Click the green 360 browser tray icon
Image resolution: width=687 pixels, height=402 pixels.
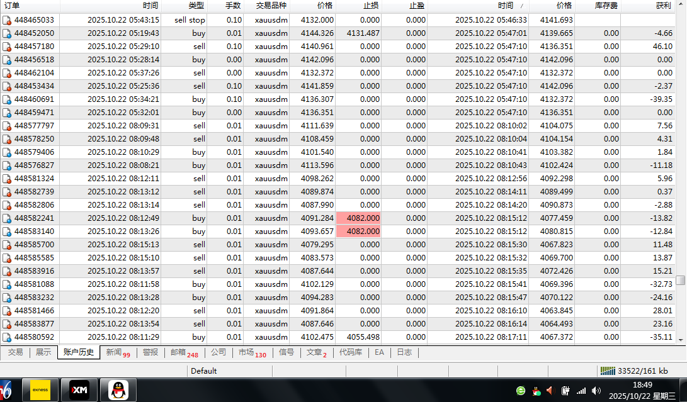(521, 391)
